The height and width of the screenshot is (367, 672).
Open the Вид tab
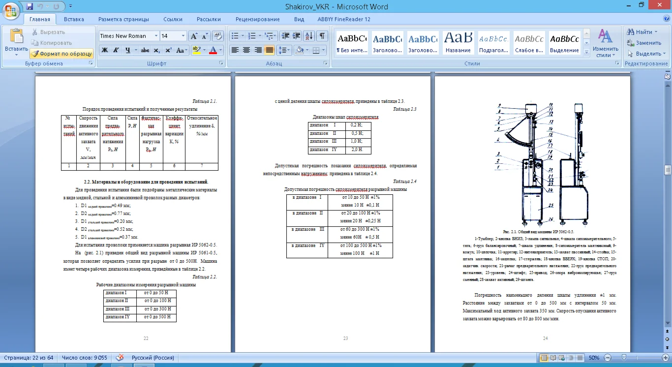[299, 19]
